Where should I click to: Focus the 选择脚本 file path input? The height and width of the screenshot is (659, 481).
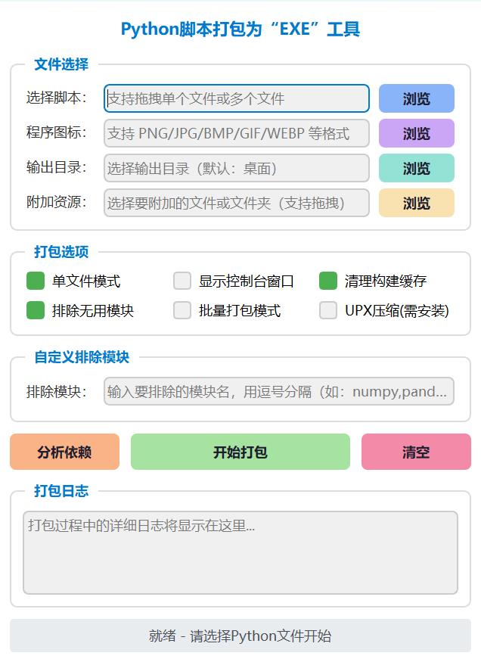(236, 98)
